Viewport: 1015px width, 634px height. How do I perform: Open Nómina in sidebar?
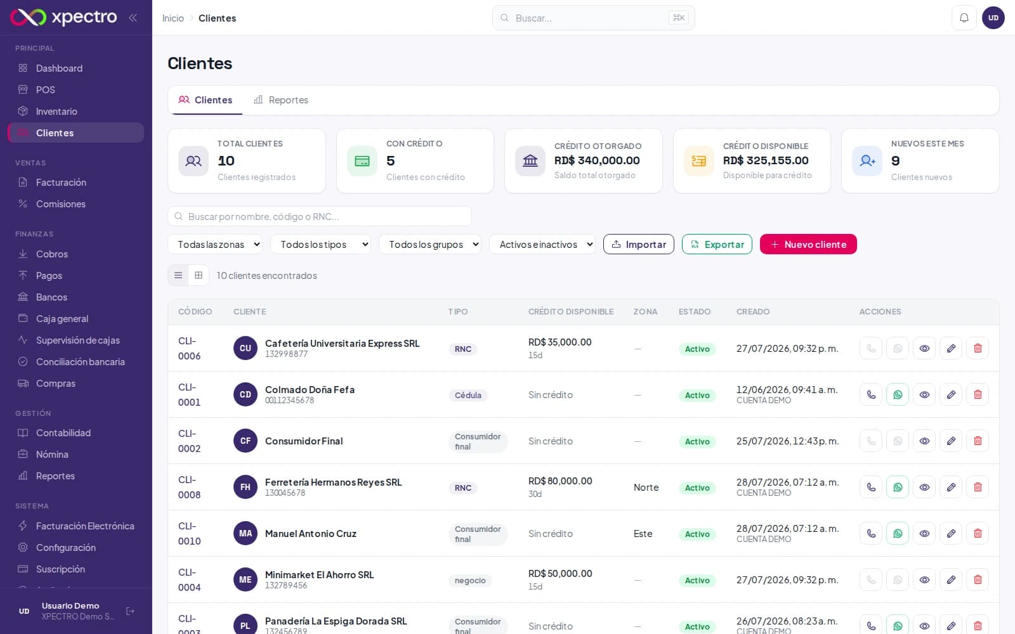[75, 454]
